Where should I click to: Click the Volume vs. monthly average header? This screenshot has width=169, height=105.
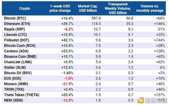pyautogui.click(x=150, y=8)
